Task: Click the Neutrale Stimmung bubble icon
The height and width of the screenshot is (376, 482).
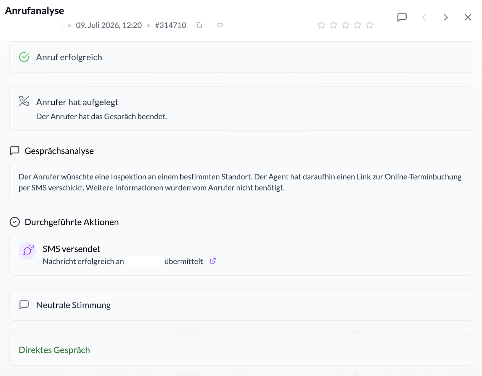Action: [x=24, y=305]
